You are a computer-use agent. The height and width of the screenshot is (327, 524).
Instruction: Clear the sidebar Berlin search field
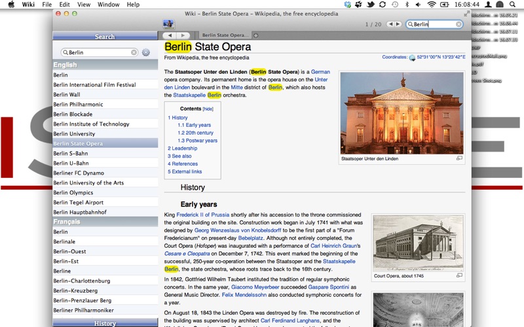(134, 52)
